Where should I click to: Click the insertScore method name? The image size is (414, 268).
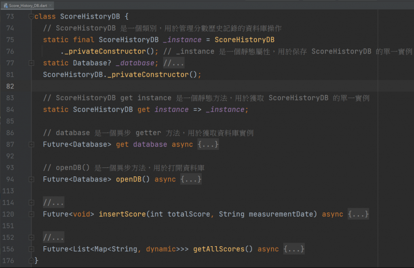coord(122,214)
